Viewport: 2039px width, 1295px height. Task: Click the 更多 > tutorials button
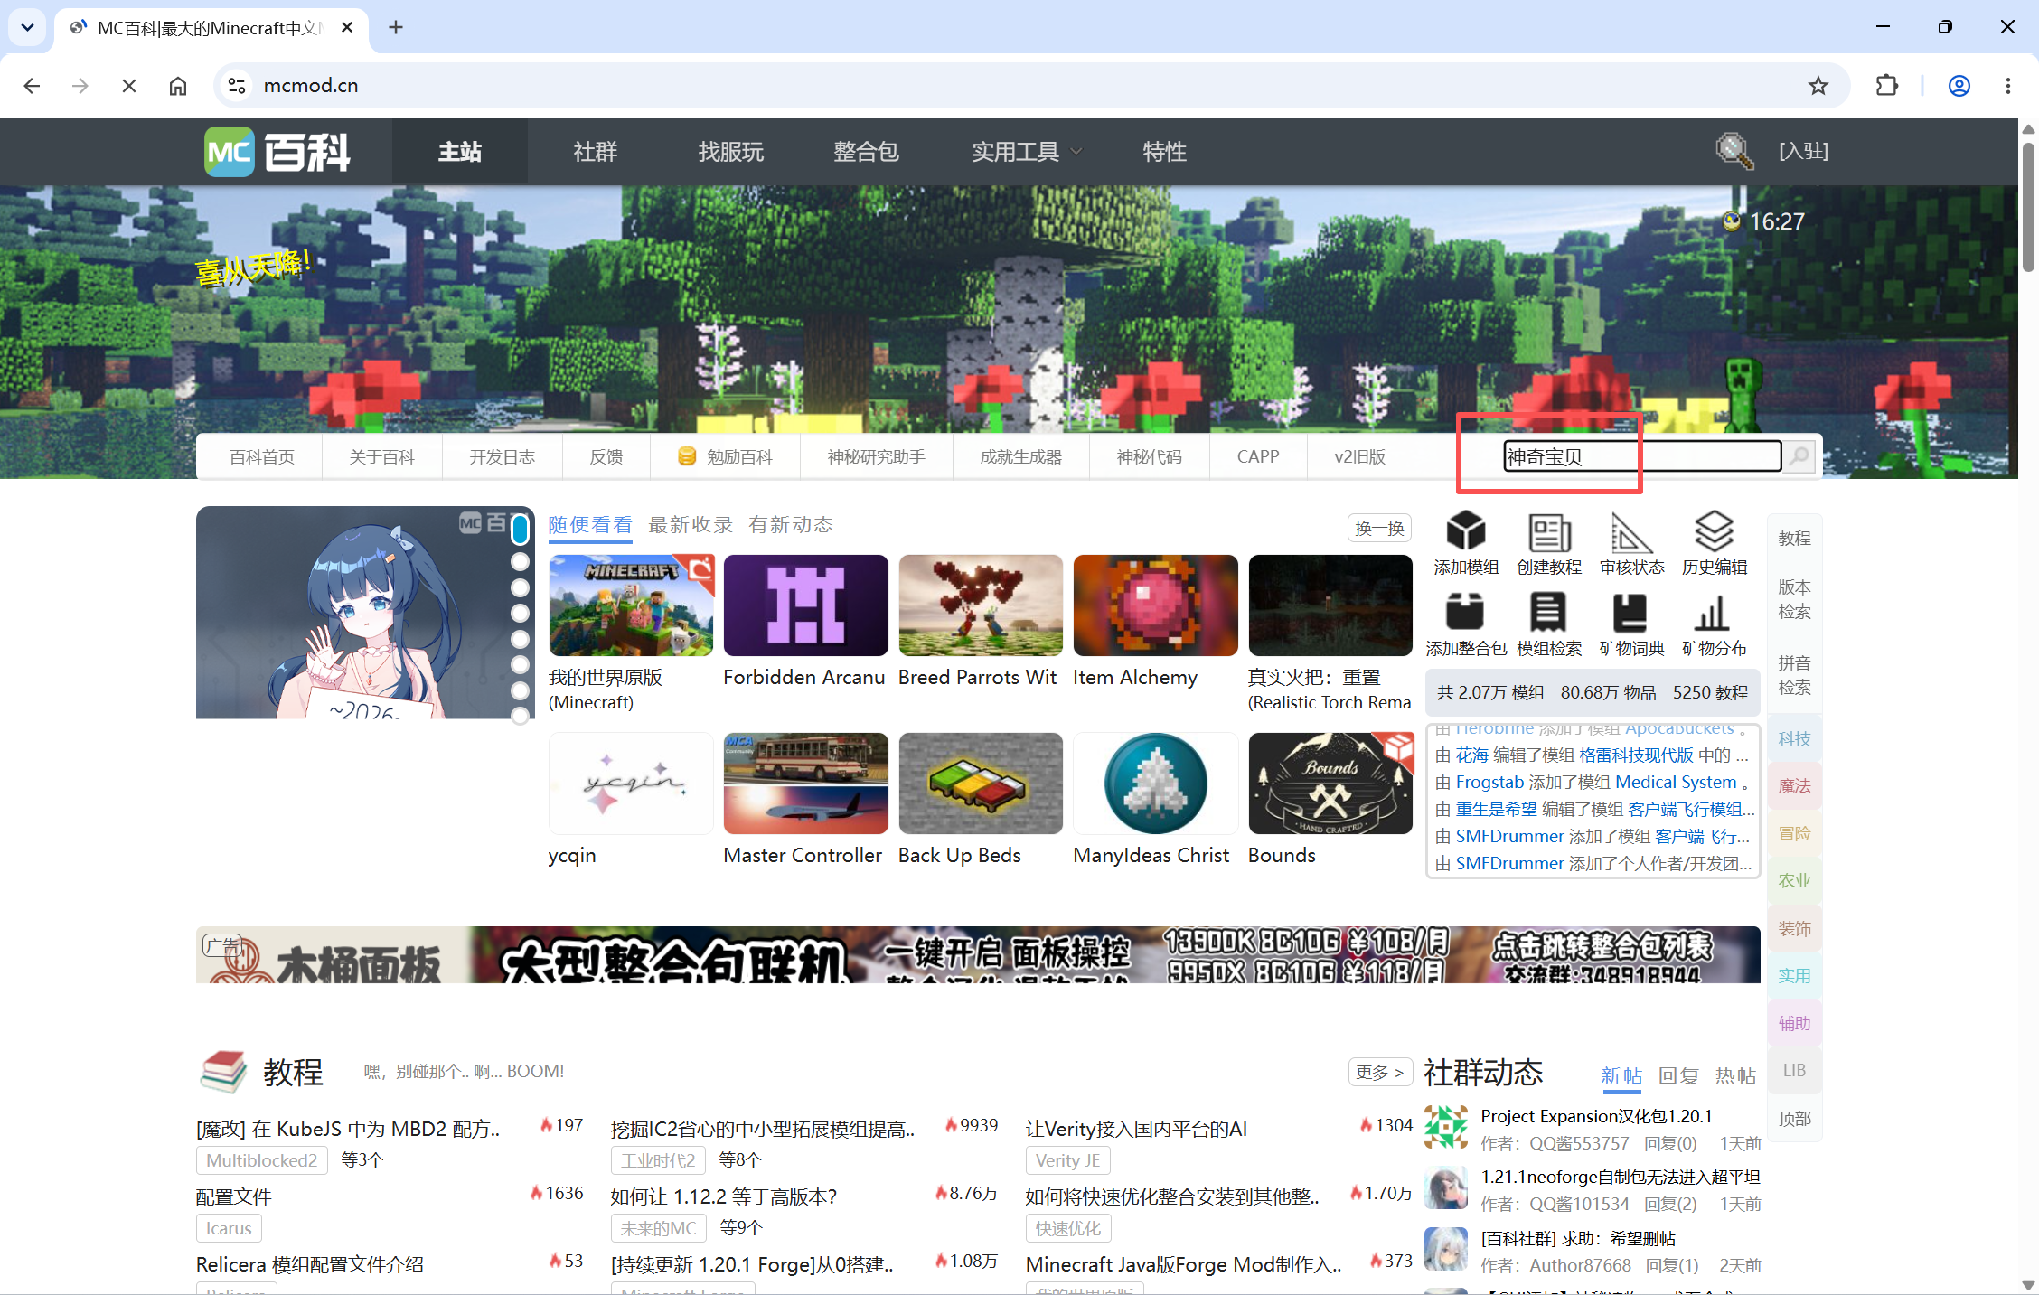pos(1380,1072)
